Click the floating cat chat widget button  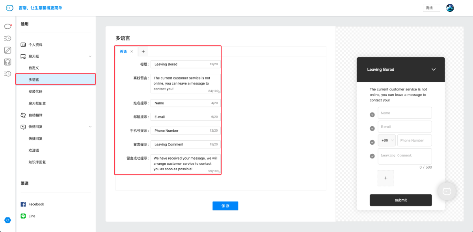[x=447, y=191]
